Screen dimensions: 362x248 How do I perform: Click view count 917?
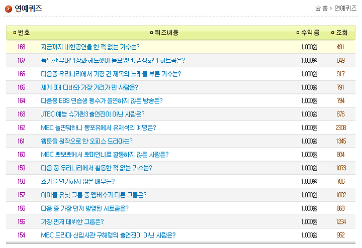pos(340,74)
